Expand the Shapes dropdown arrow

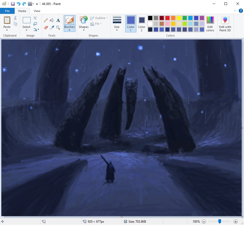click(84, 30)
